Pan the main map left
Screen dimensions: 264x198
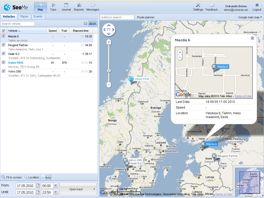tap(104, 30)
